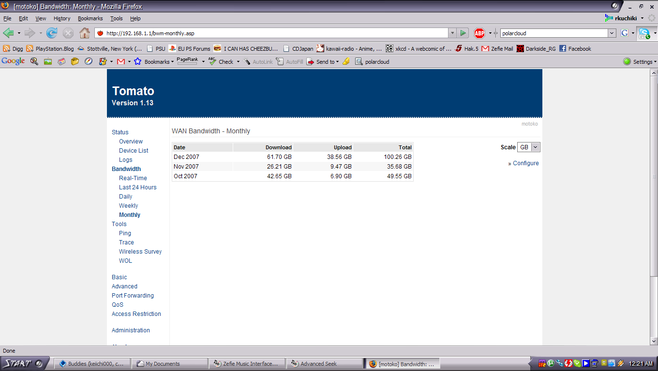This screenshot has width=658, height=371.
Task: Open the Bookmarks menu in the menu bar
Action: [x=90, y=18]
